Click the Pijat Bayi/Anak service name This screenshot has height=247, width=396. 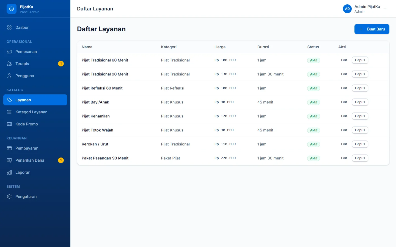tap(95, 102)
